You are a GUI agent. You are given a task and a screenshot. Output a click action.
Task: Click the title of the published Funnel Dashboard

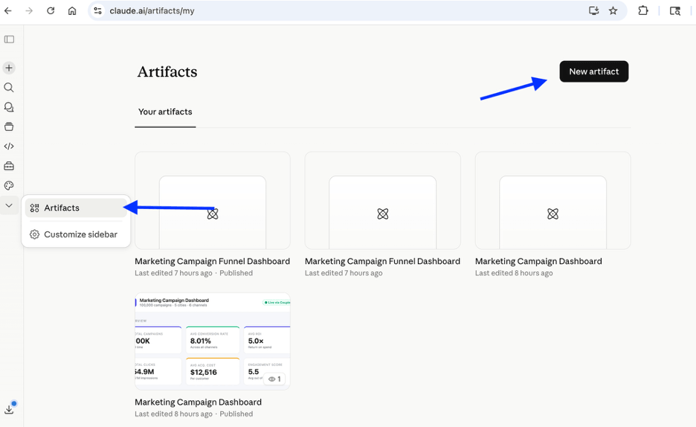[212, 261]
